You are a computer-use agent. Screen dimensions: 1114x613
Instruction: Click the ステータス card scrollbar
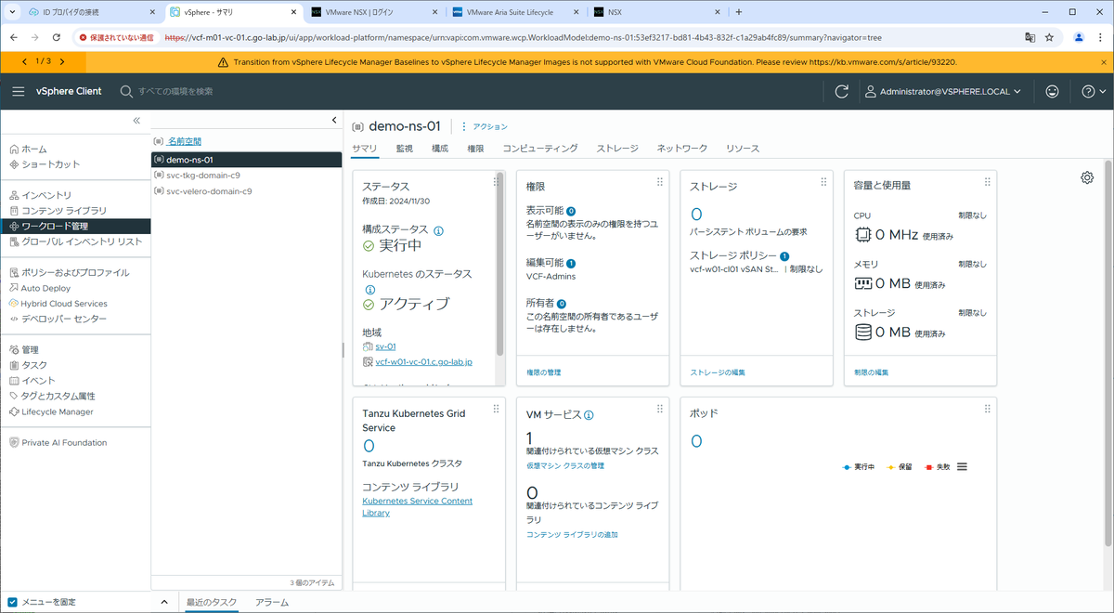(499, 265)
